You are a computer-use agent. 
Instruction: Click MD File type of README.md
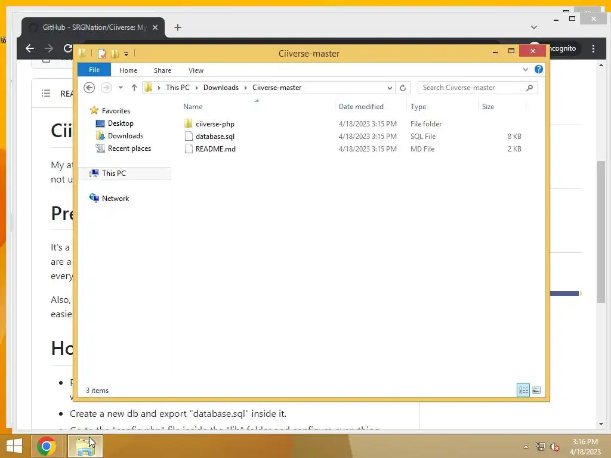click(422, 148)
